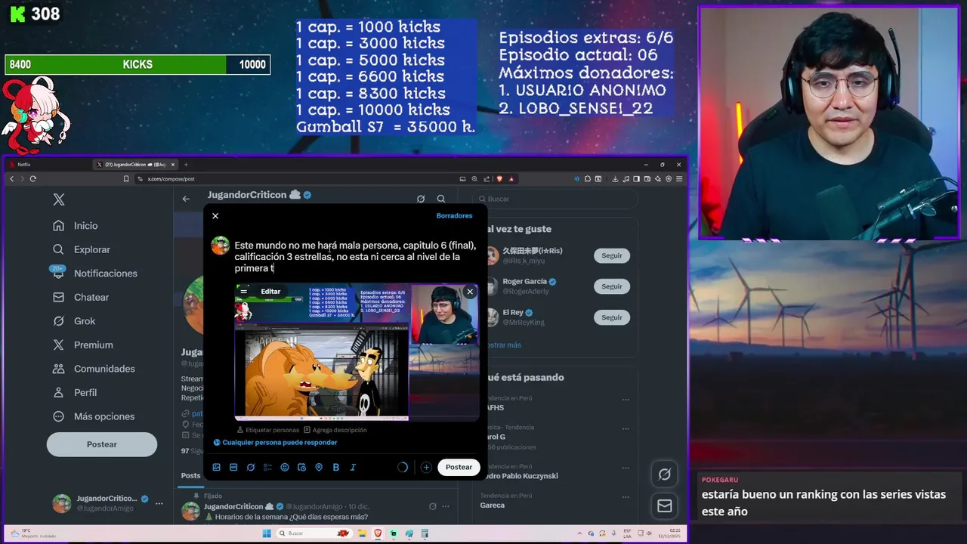Follow 久保田未夢 with Seguir button
The image size is (967, 544).
612,255
